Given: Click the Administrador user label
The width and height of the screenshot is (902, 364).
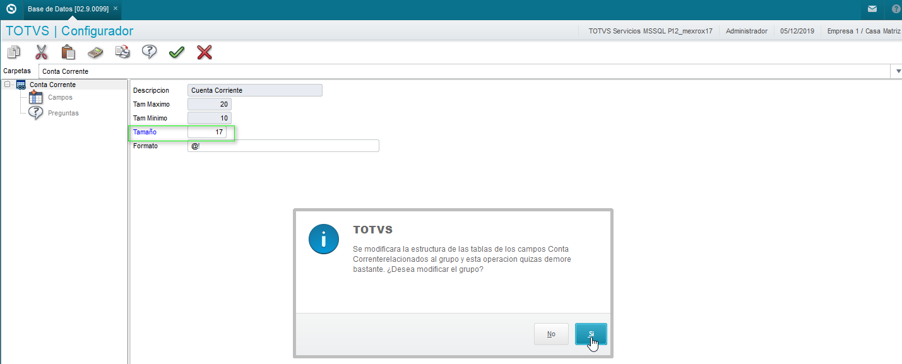Looking at the screenshot, I should click(747, 31).
